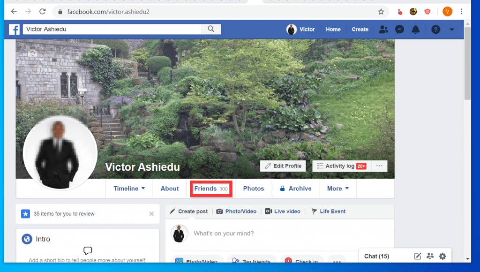Image resolution: width=480 pixels, height=272 pixels.
Task: Click the Chrome profile avatar V
Action: (447, 12)
